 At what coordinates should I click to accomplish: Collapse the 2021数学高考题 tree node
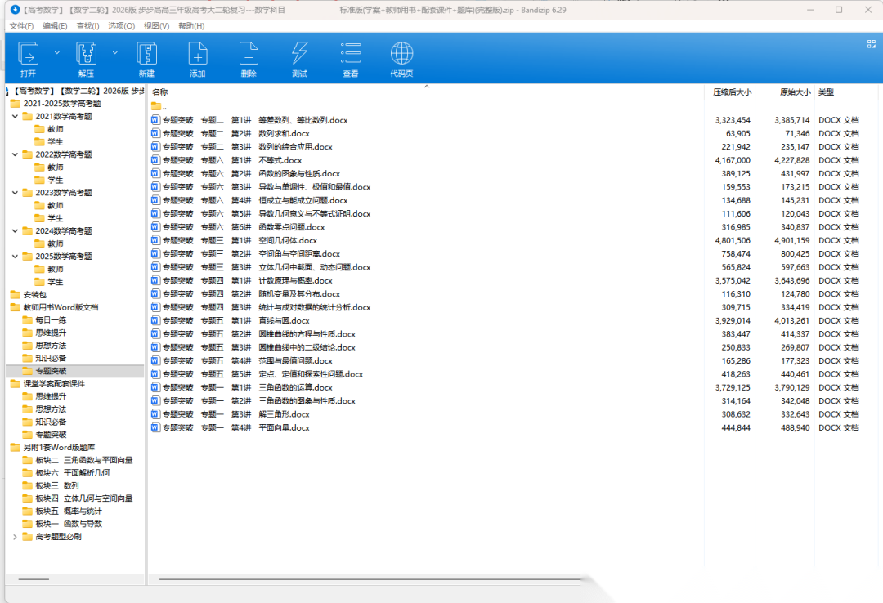click(16, 117)
